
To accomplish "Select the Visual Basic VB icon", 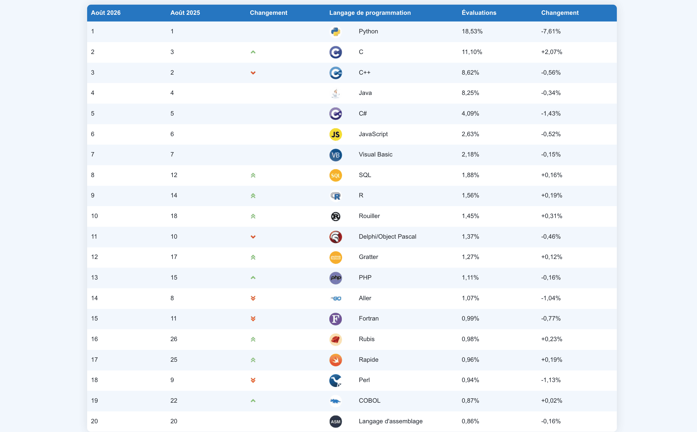I will [x=335, y=155].
